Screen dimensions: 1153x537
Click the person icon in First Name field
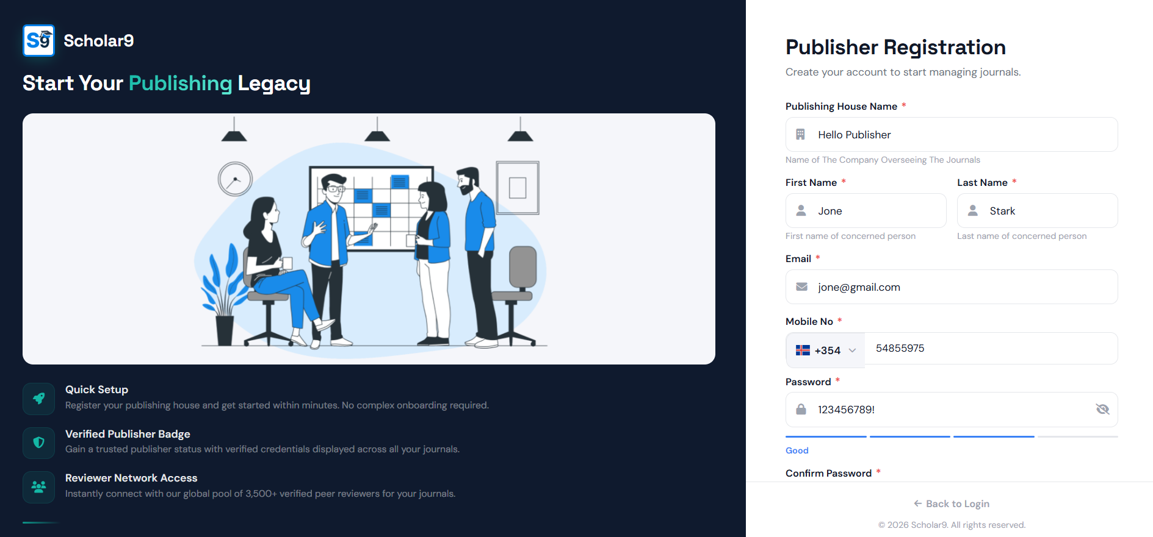(801, 210)
